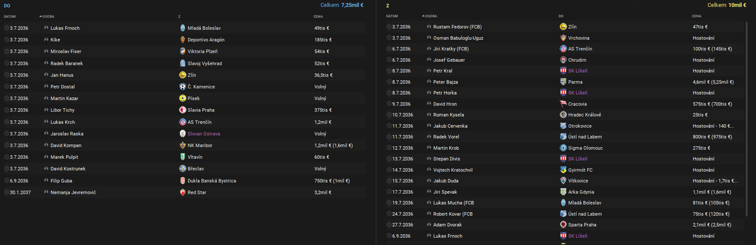Click the Jakub Cervenka row name
The image size is (756, 245).
[451, 126]
